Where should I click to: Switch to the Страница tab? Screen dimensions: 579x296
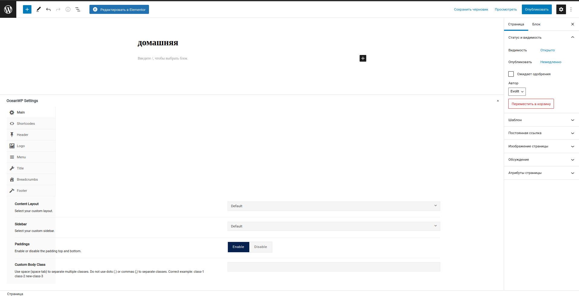516,24
